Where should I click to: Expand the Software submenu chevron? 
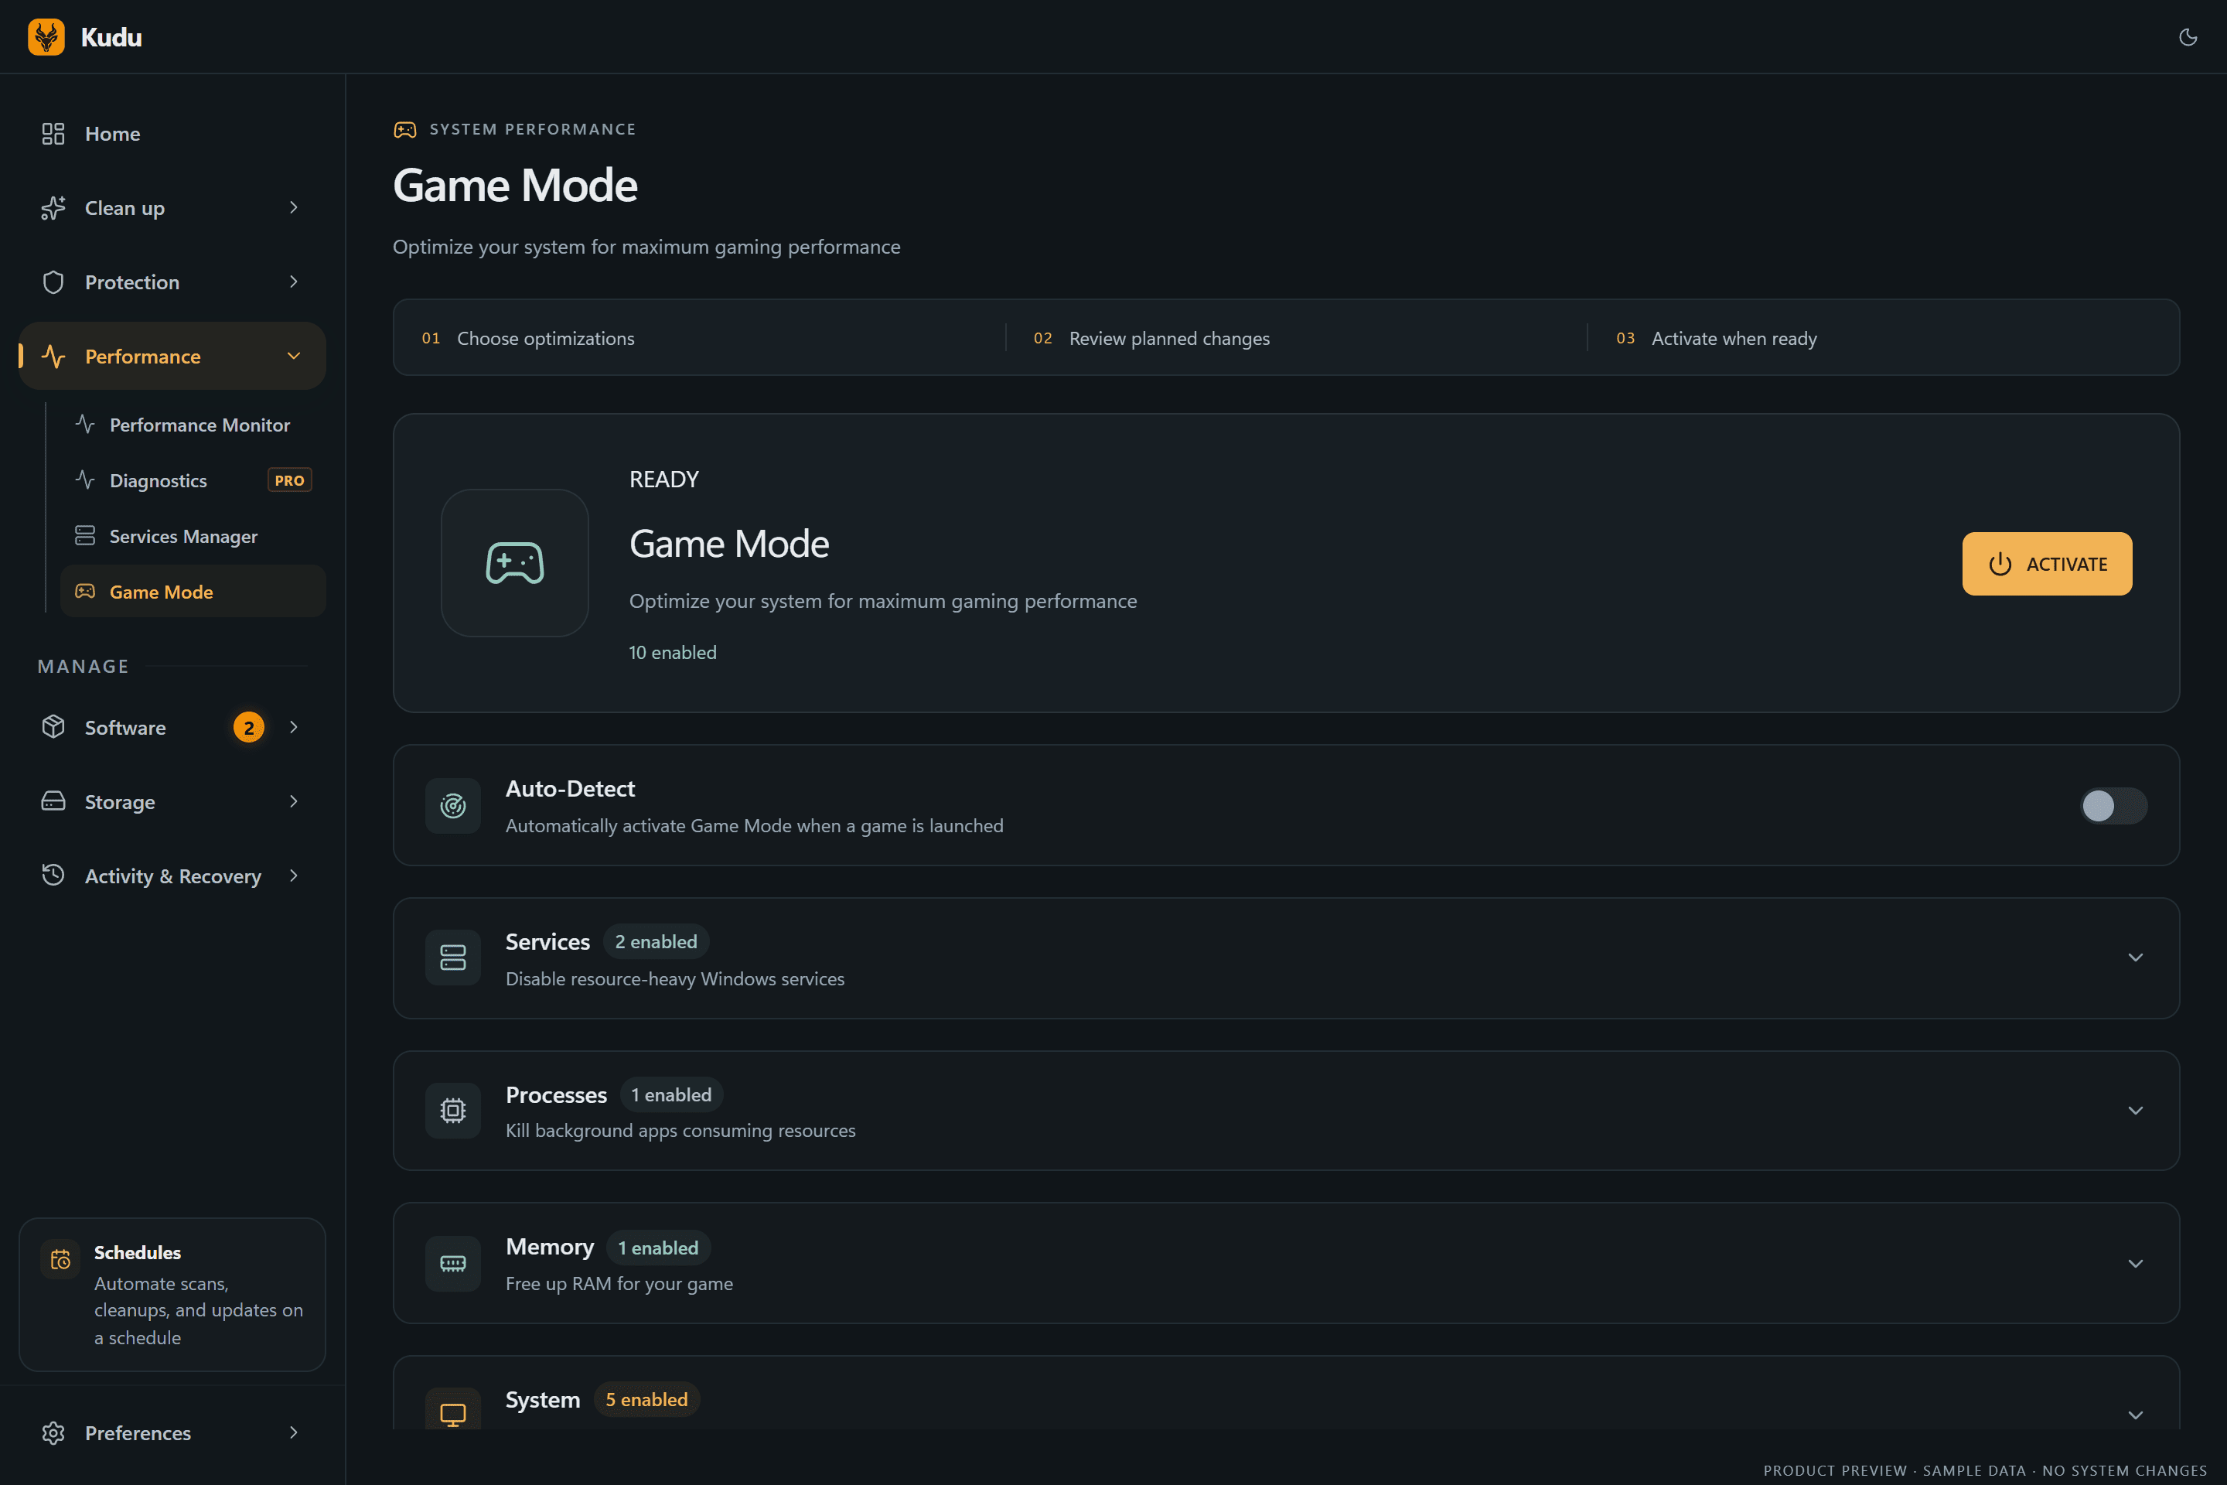pos(294,726)
